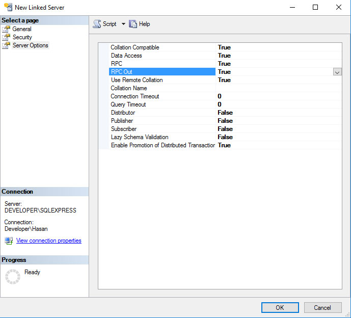Select the Query Timeout label
The width and height of the screenshot is (351, 318).
click(x=128, y=104)
